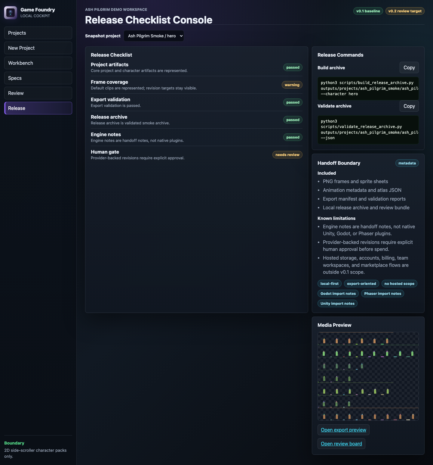Viewport: 433px width, 465px height.
Task: Click the Validate archive command code block
Action: point(368,130)
